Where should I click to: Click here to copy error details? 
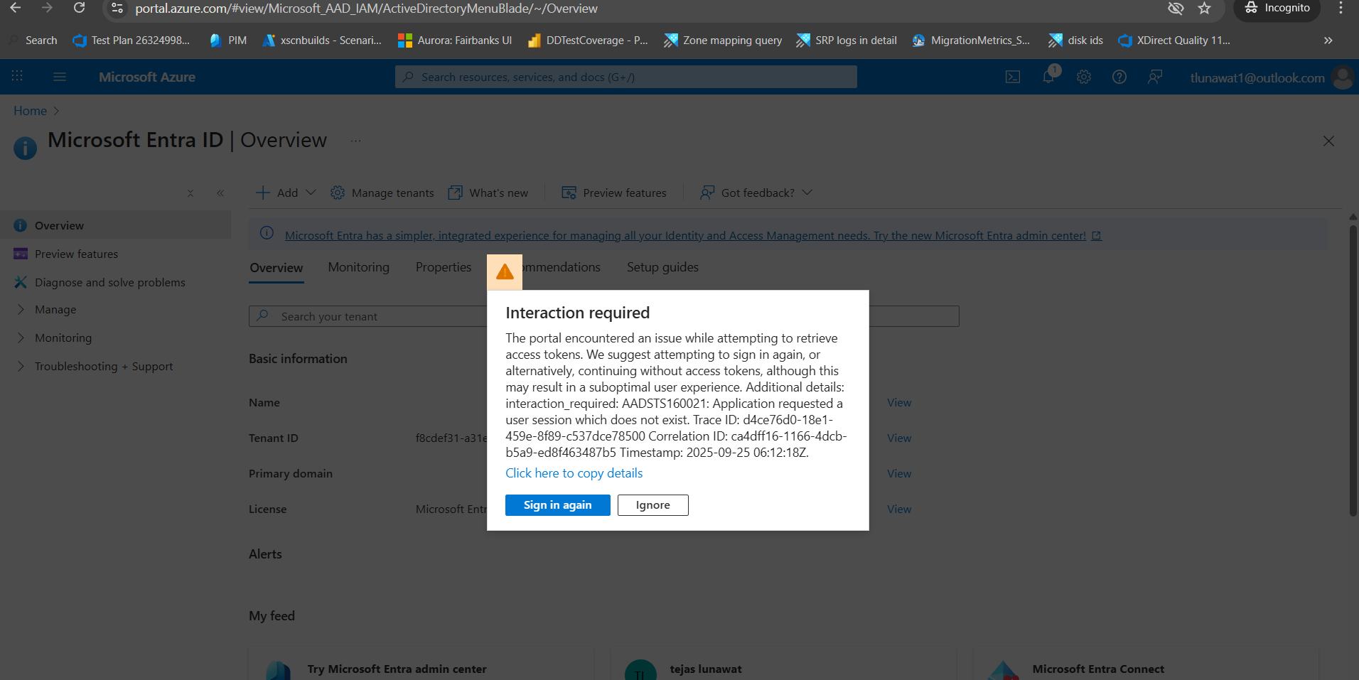coord(574,473)
